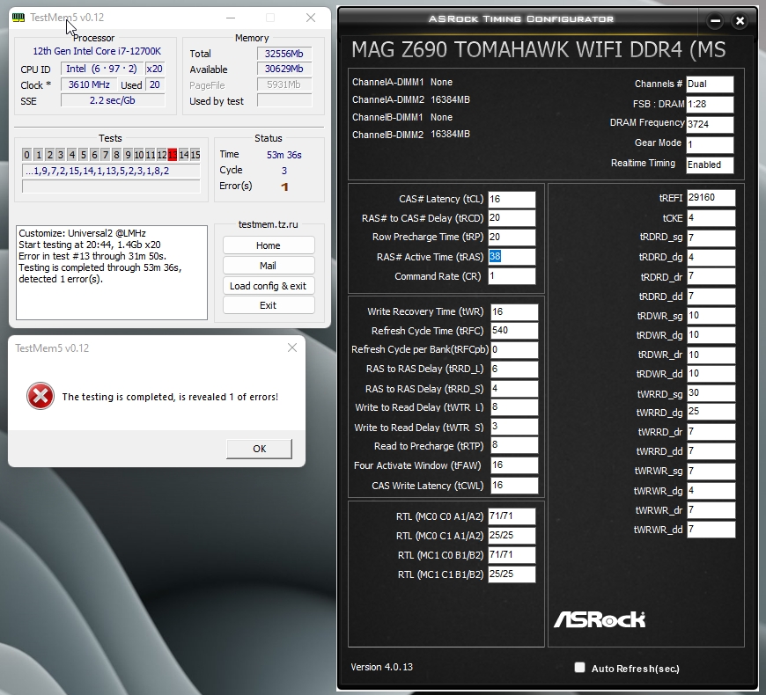Select test box 15

pos(195,155)
